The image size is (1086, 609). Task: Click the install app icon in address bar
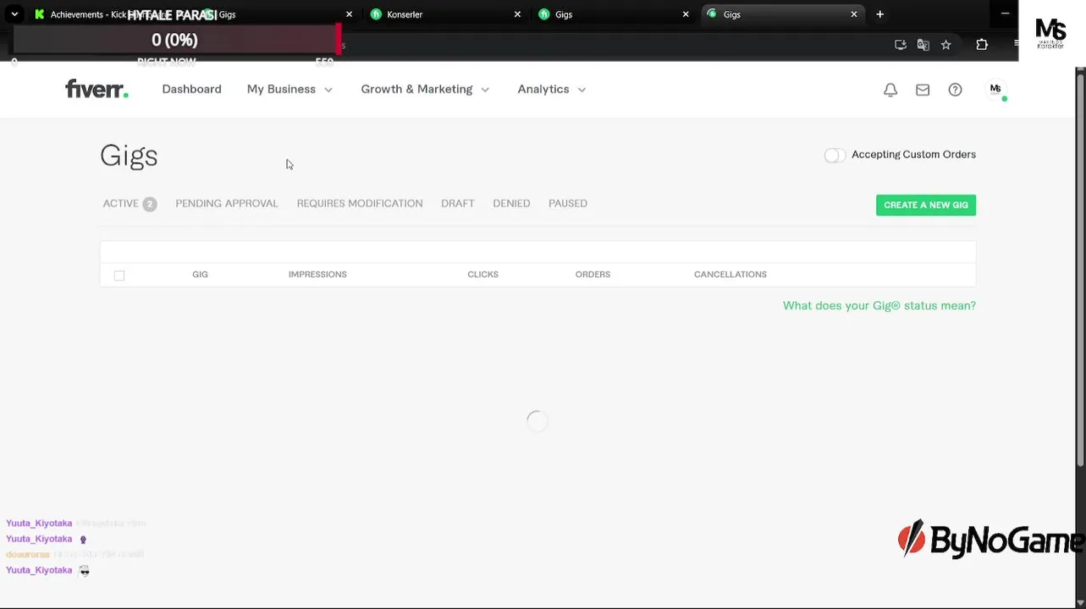tap(901, 45)
